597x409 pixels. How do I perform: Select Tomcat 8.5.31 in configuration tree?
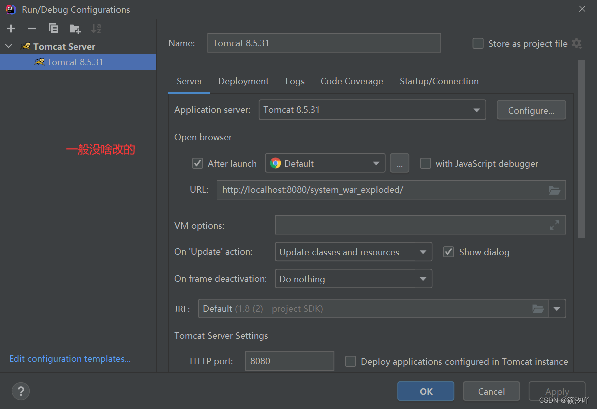coord(78,62)
